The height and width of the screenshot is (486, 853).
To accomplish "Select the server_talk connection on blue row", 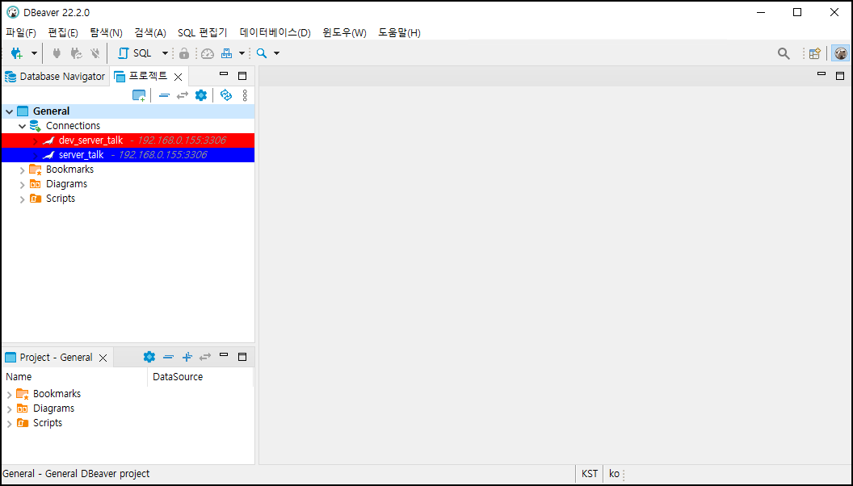I will [x=128, y=155].
